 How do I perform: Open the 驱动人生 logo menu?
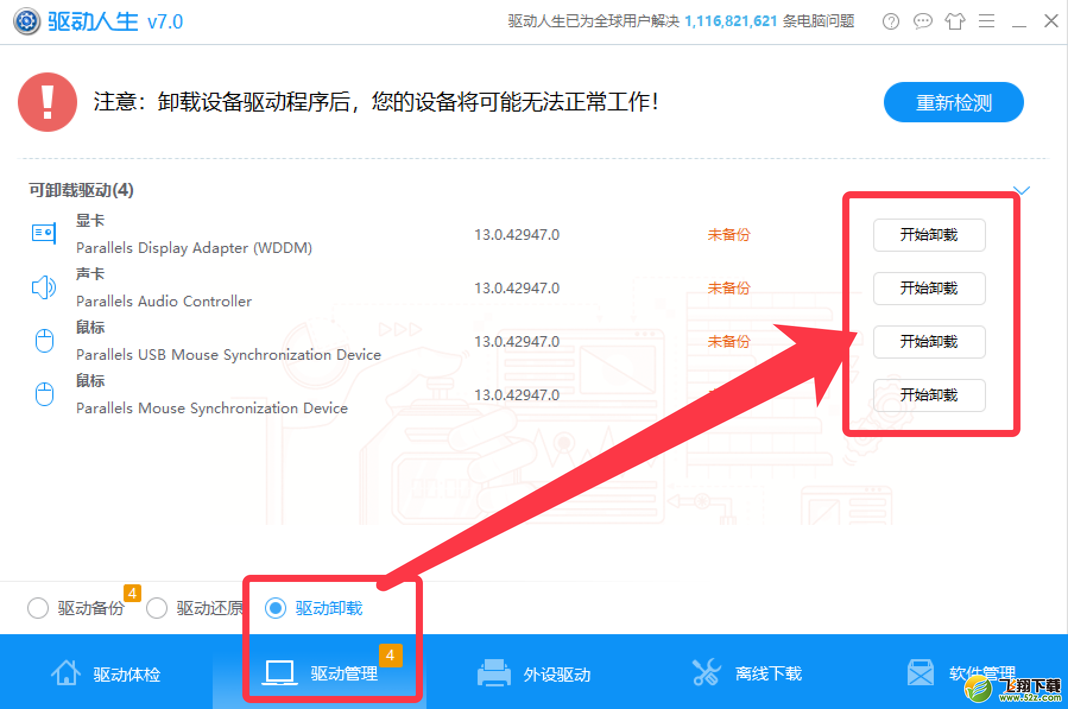[x=26, y=21]
